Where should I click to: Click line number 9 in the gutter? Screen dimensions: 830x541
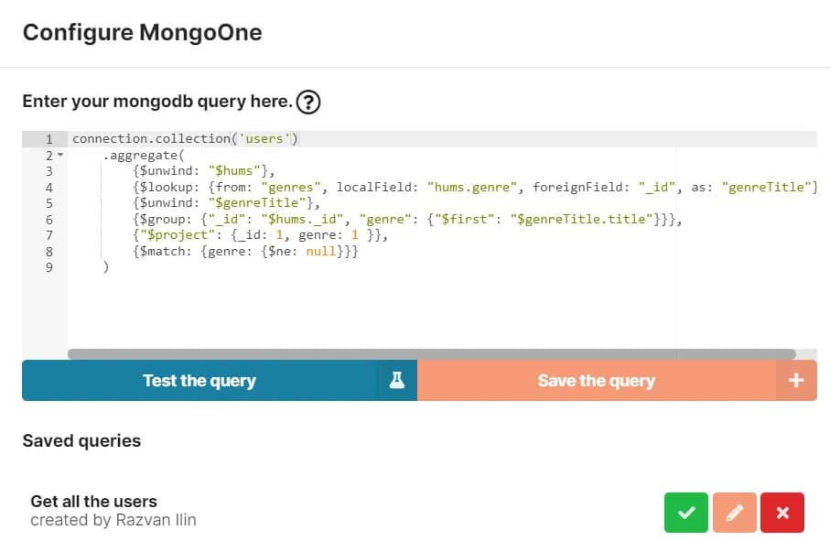click(49, 267)
